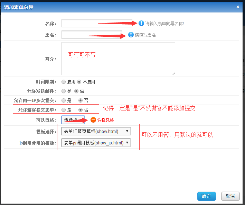Screen dimensions: 245x205
Task: Expand the 模板选择 show.html dropdown
Action: 96,131
